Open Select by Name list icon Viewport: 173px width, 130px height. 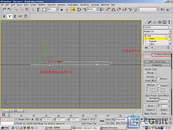(39, 10)
